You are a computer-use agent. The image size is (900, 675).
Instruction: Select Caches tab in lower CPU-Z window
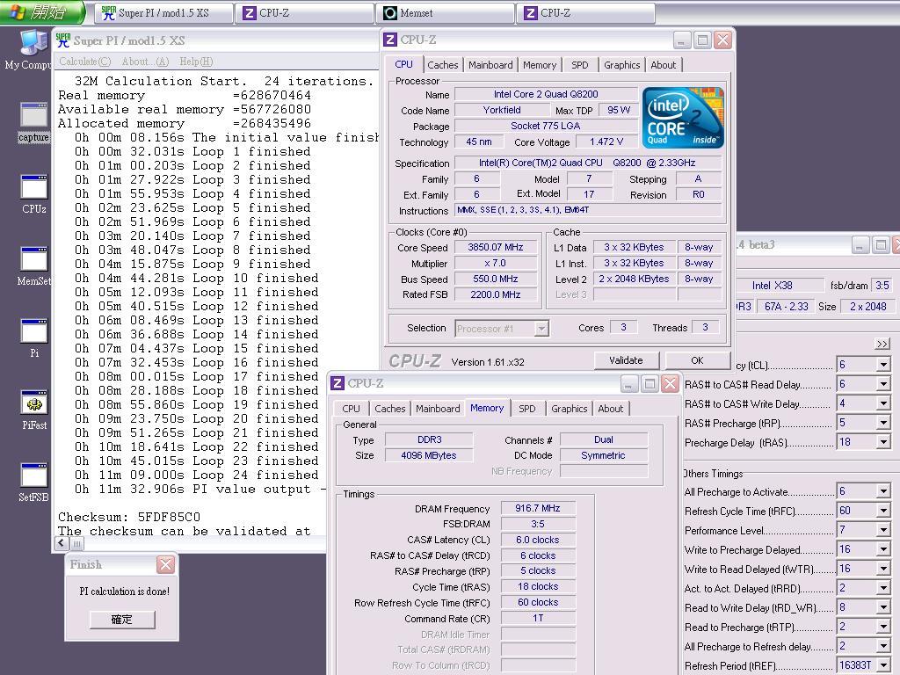point(389,409)
